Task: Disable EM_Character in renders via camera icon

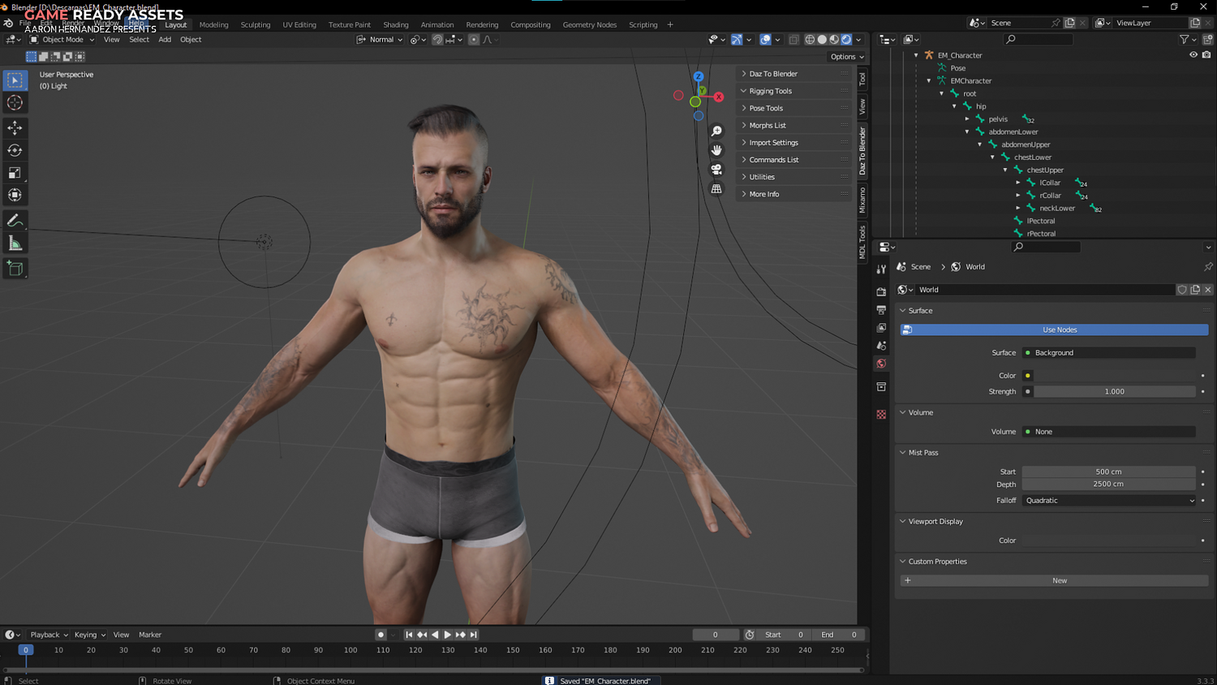Action: pos(1206,55)
